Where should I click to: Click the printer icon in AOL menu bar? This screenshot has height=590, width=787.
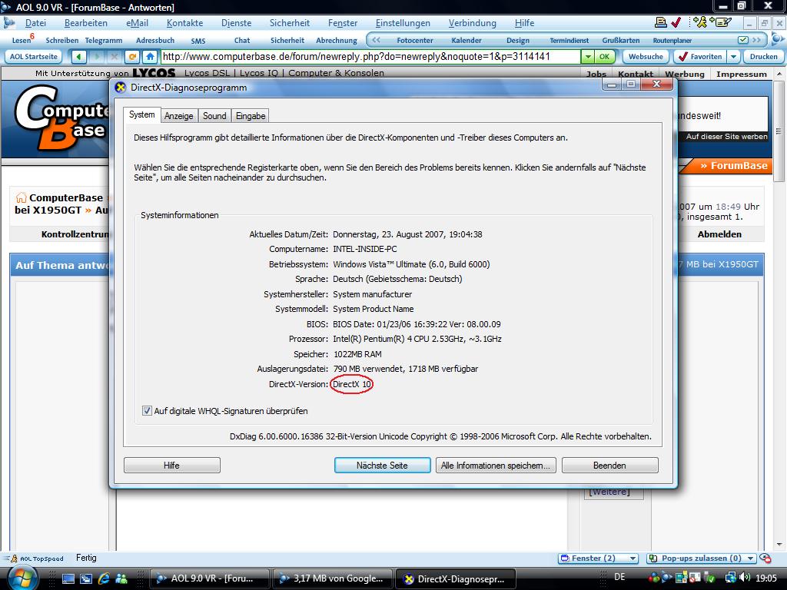660,22
